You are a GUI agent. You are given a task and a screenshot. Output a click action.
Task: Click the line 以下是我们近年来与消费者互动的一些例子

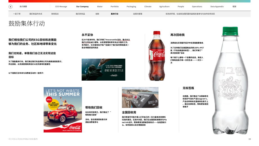pyautogui.click(x=26, y=73)
